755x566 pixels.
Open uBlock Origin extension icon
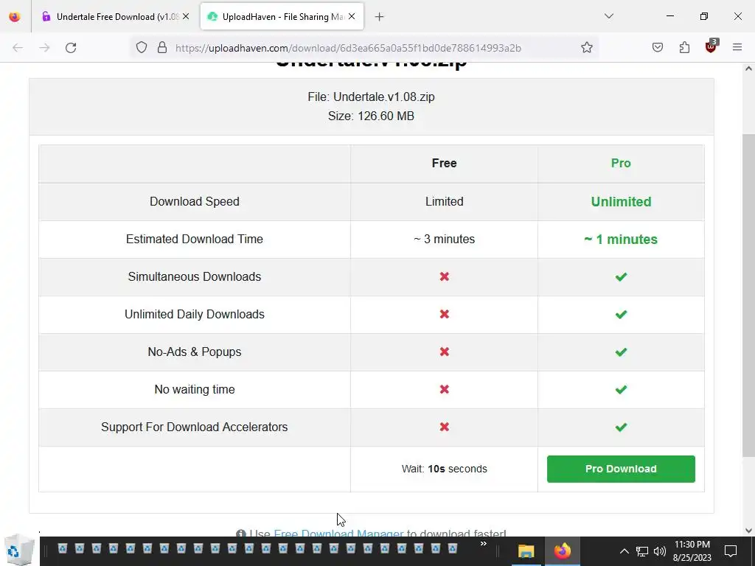pos(711,46)
